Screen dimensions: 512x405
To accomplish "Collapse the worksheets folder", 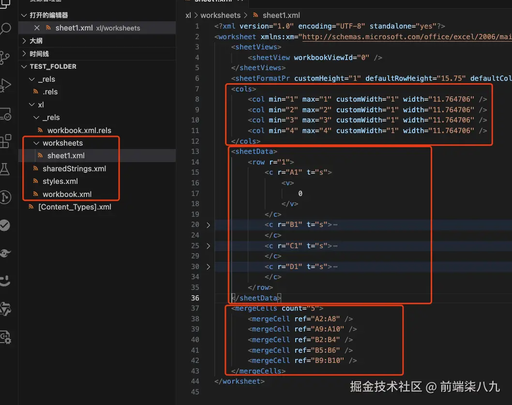I will tap(37, 143).
